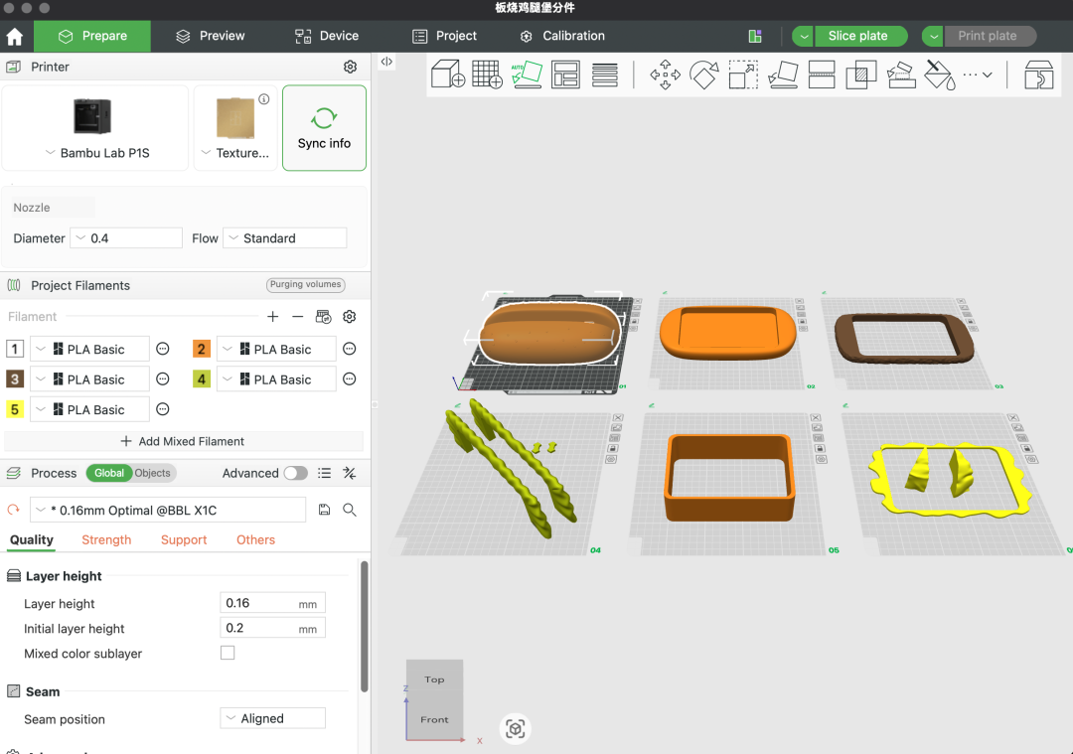
Task: Edit filament 2 preset circle icon
Action: [x=350, y=349]
